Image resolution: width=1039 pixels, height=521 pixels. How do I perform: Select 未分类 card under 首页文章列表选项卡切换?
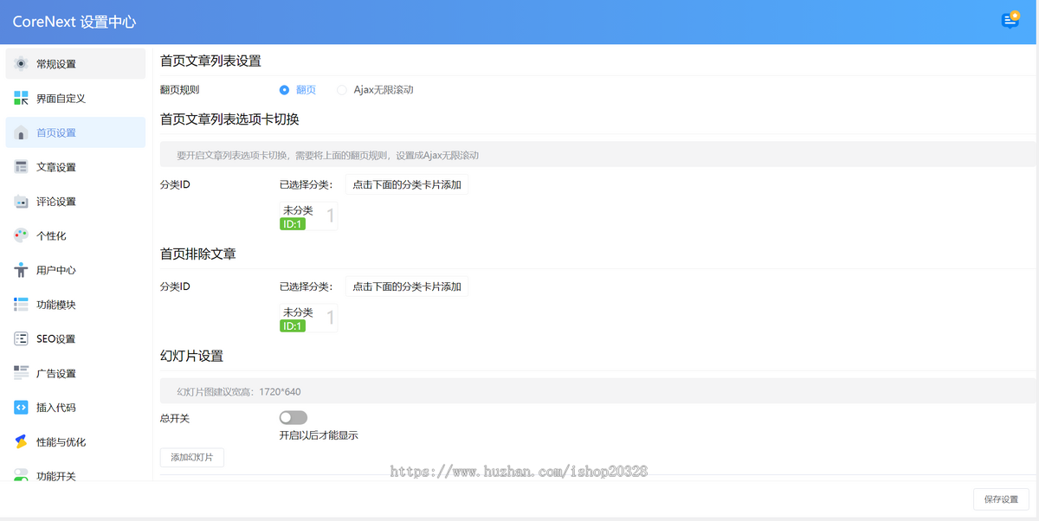tap(308, 216)
